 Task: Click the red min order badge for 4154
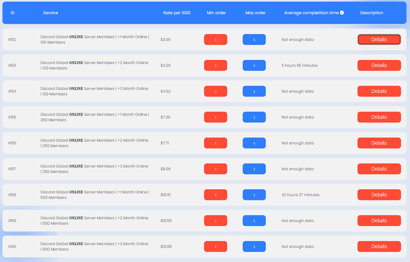(x=215, y=91)
